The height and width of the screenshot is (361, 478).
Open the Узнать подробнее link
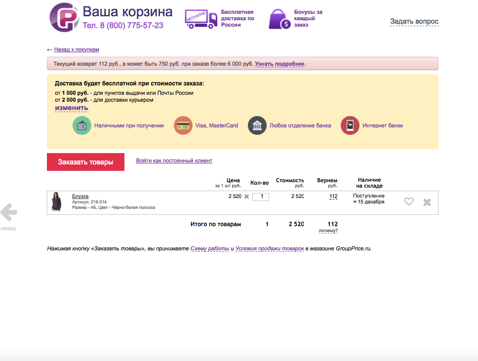279,64
